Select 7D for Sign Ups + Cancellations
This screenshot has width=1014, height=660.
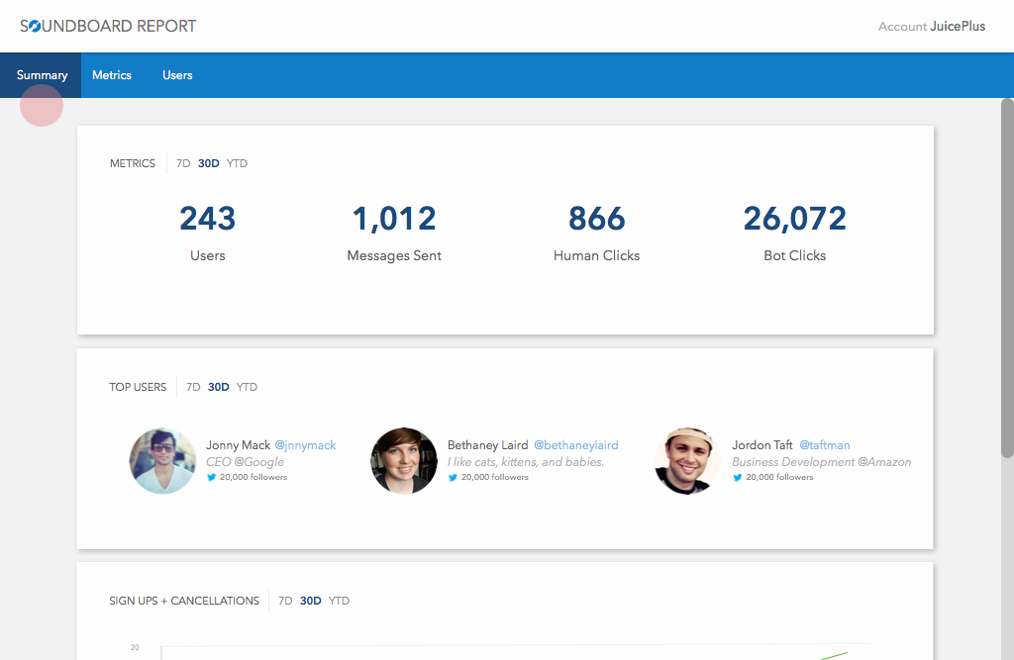pyautogui.click(x=285, y=602)
